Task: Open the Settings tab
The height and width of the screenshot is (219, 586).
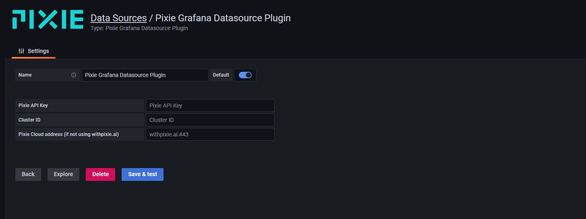Action: coord(34,51)
